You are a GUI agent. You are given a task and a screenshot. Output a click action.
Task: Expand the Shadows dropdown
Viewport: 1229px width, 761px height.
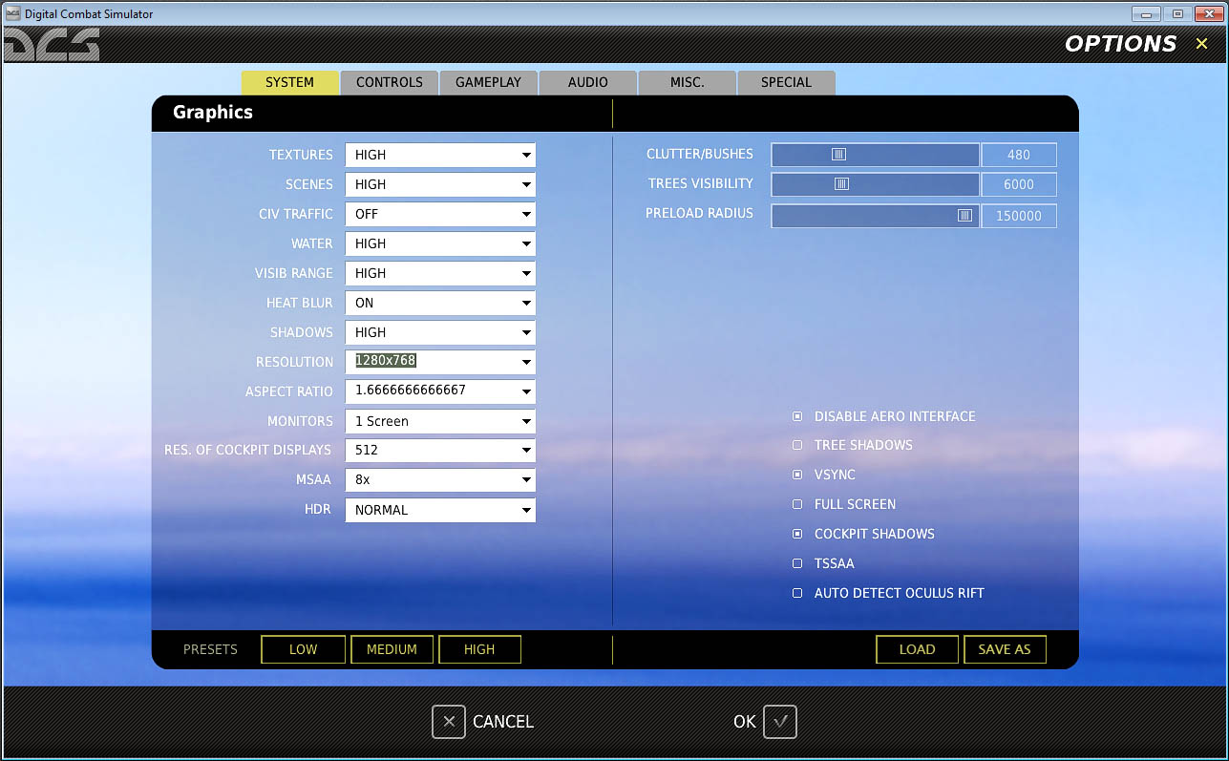coord(440,332)
